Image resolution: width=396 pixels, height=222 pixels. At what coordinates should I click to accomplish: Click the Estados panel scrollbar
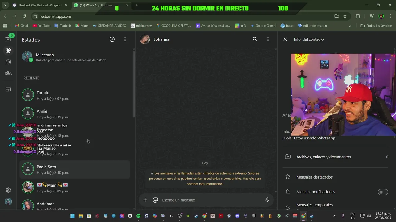click(134, 83)
